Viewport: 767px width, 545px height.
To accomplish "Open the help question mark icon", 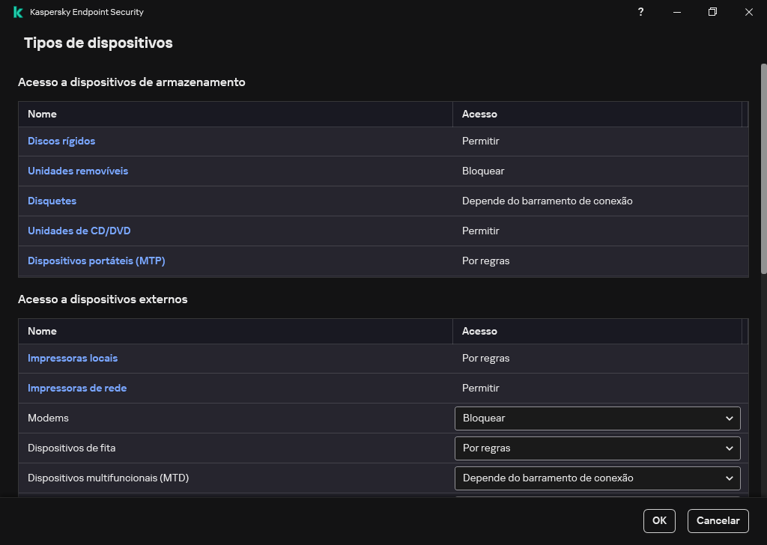I will pos(640,12).
